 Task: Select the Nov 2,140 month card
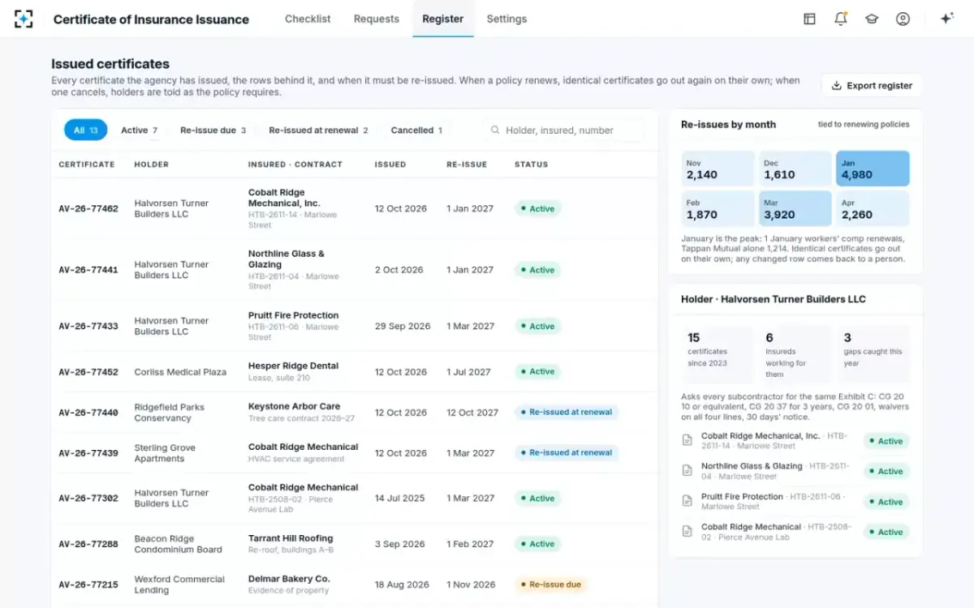coord(718,169)
